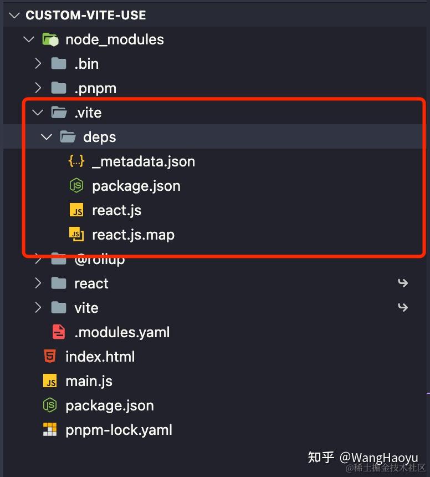
Task: Expand the .bin folder chevron
Action: [x=38, y=64]
